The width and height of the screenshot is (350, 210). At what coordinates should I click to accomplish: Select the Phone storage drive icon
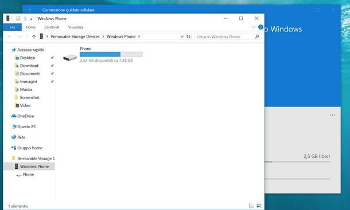[70, 57]
